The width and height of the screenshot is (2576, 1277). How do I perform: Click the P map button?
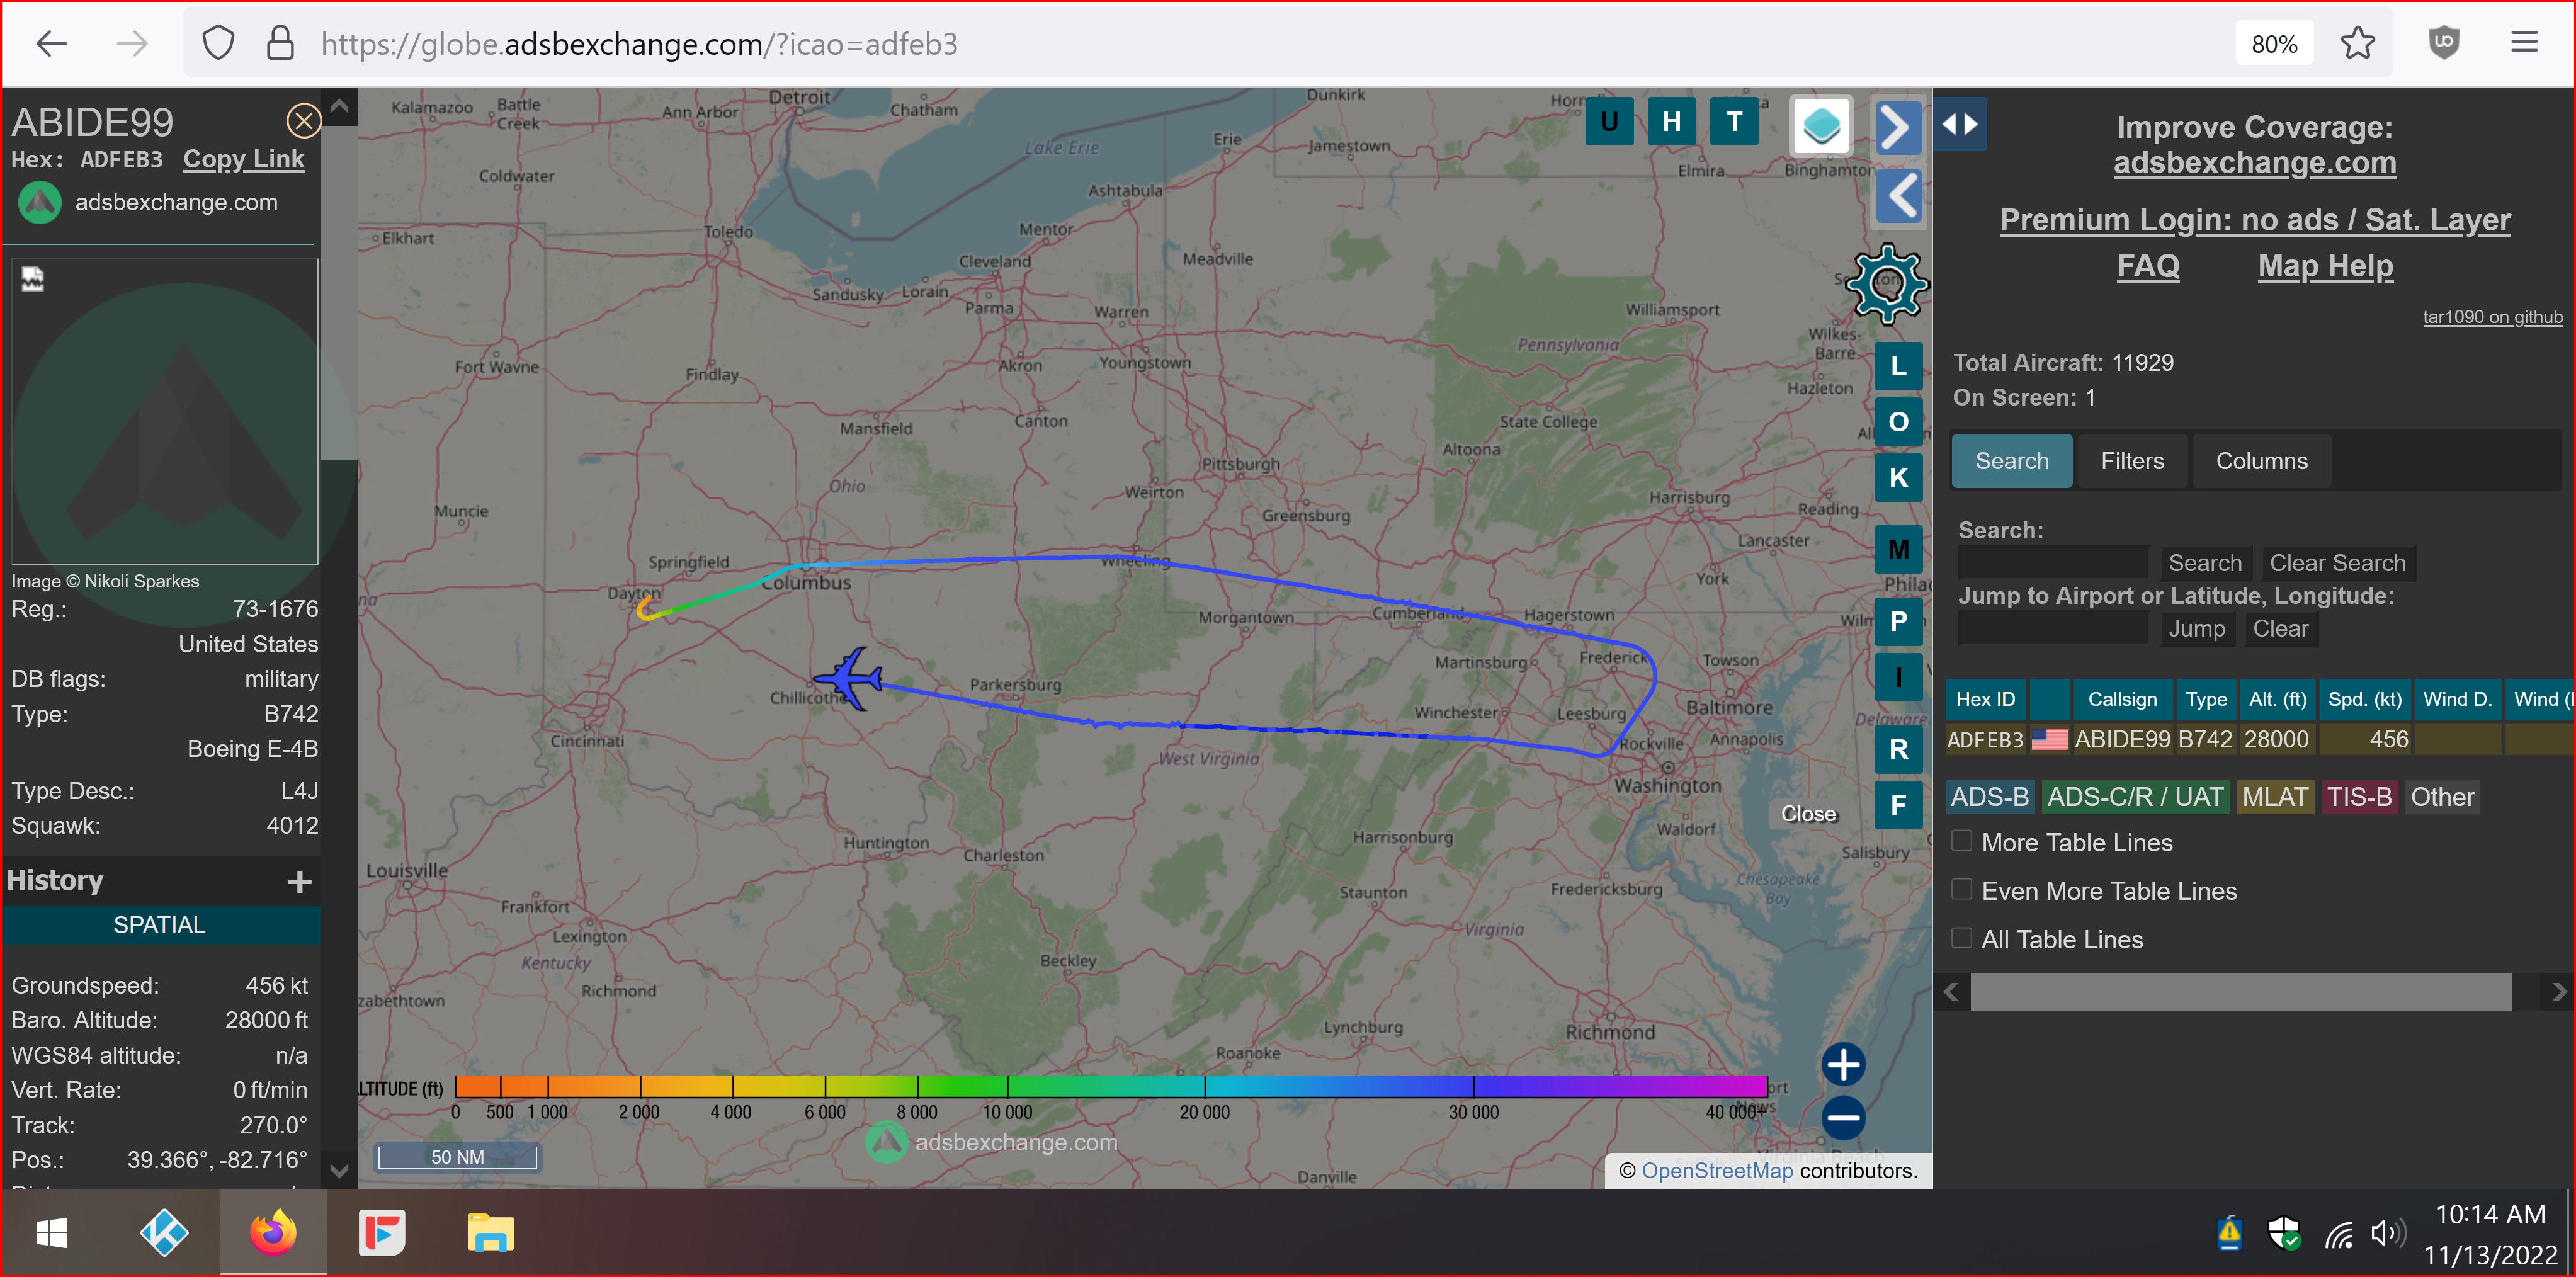(x=1898, y=621)
